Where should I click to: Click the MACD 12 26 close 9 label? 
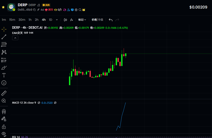click(x=24, y=103)
